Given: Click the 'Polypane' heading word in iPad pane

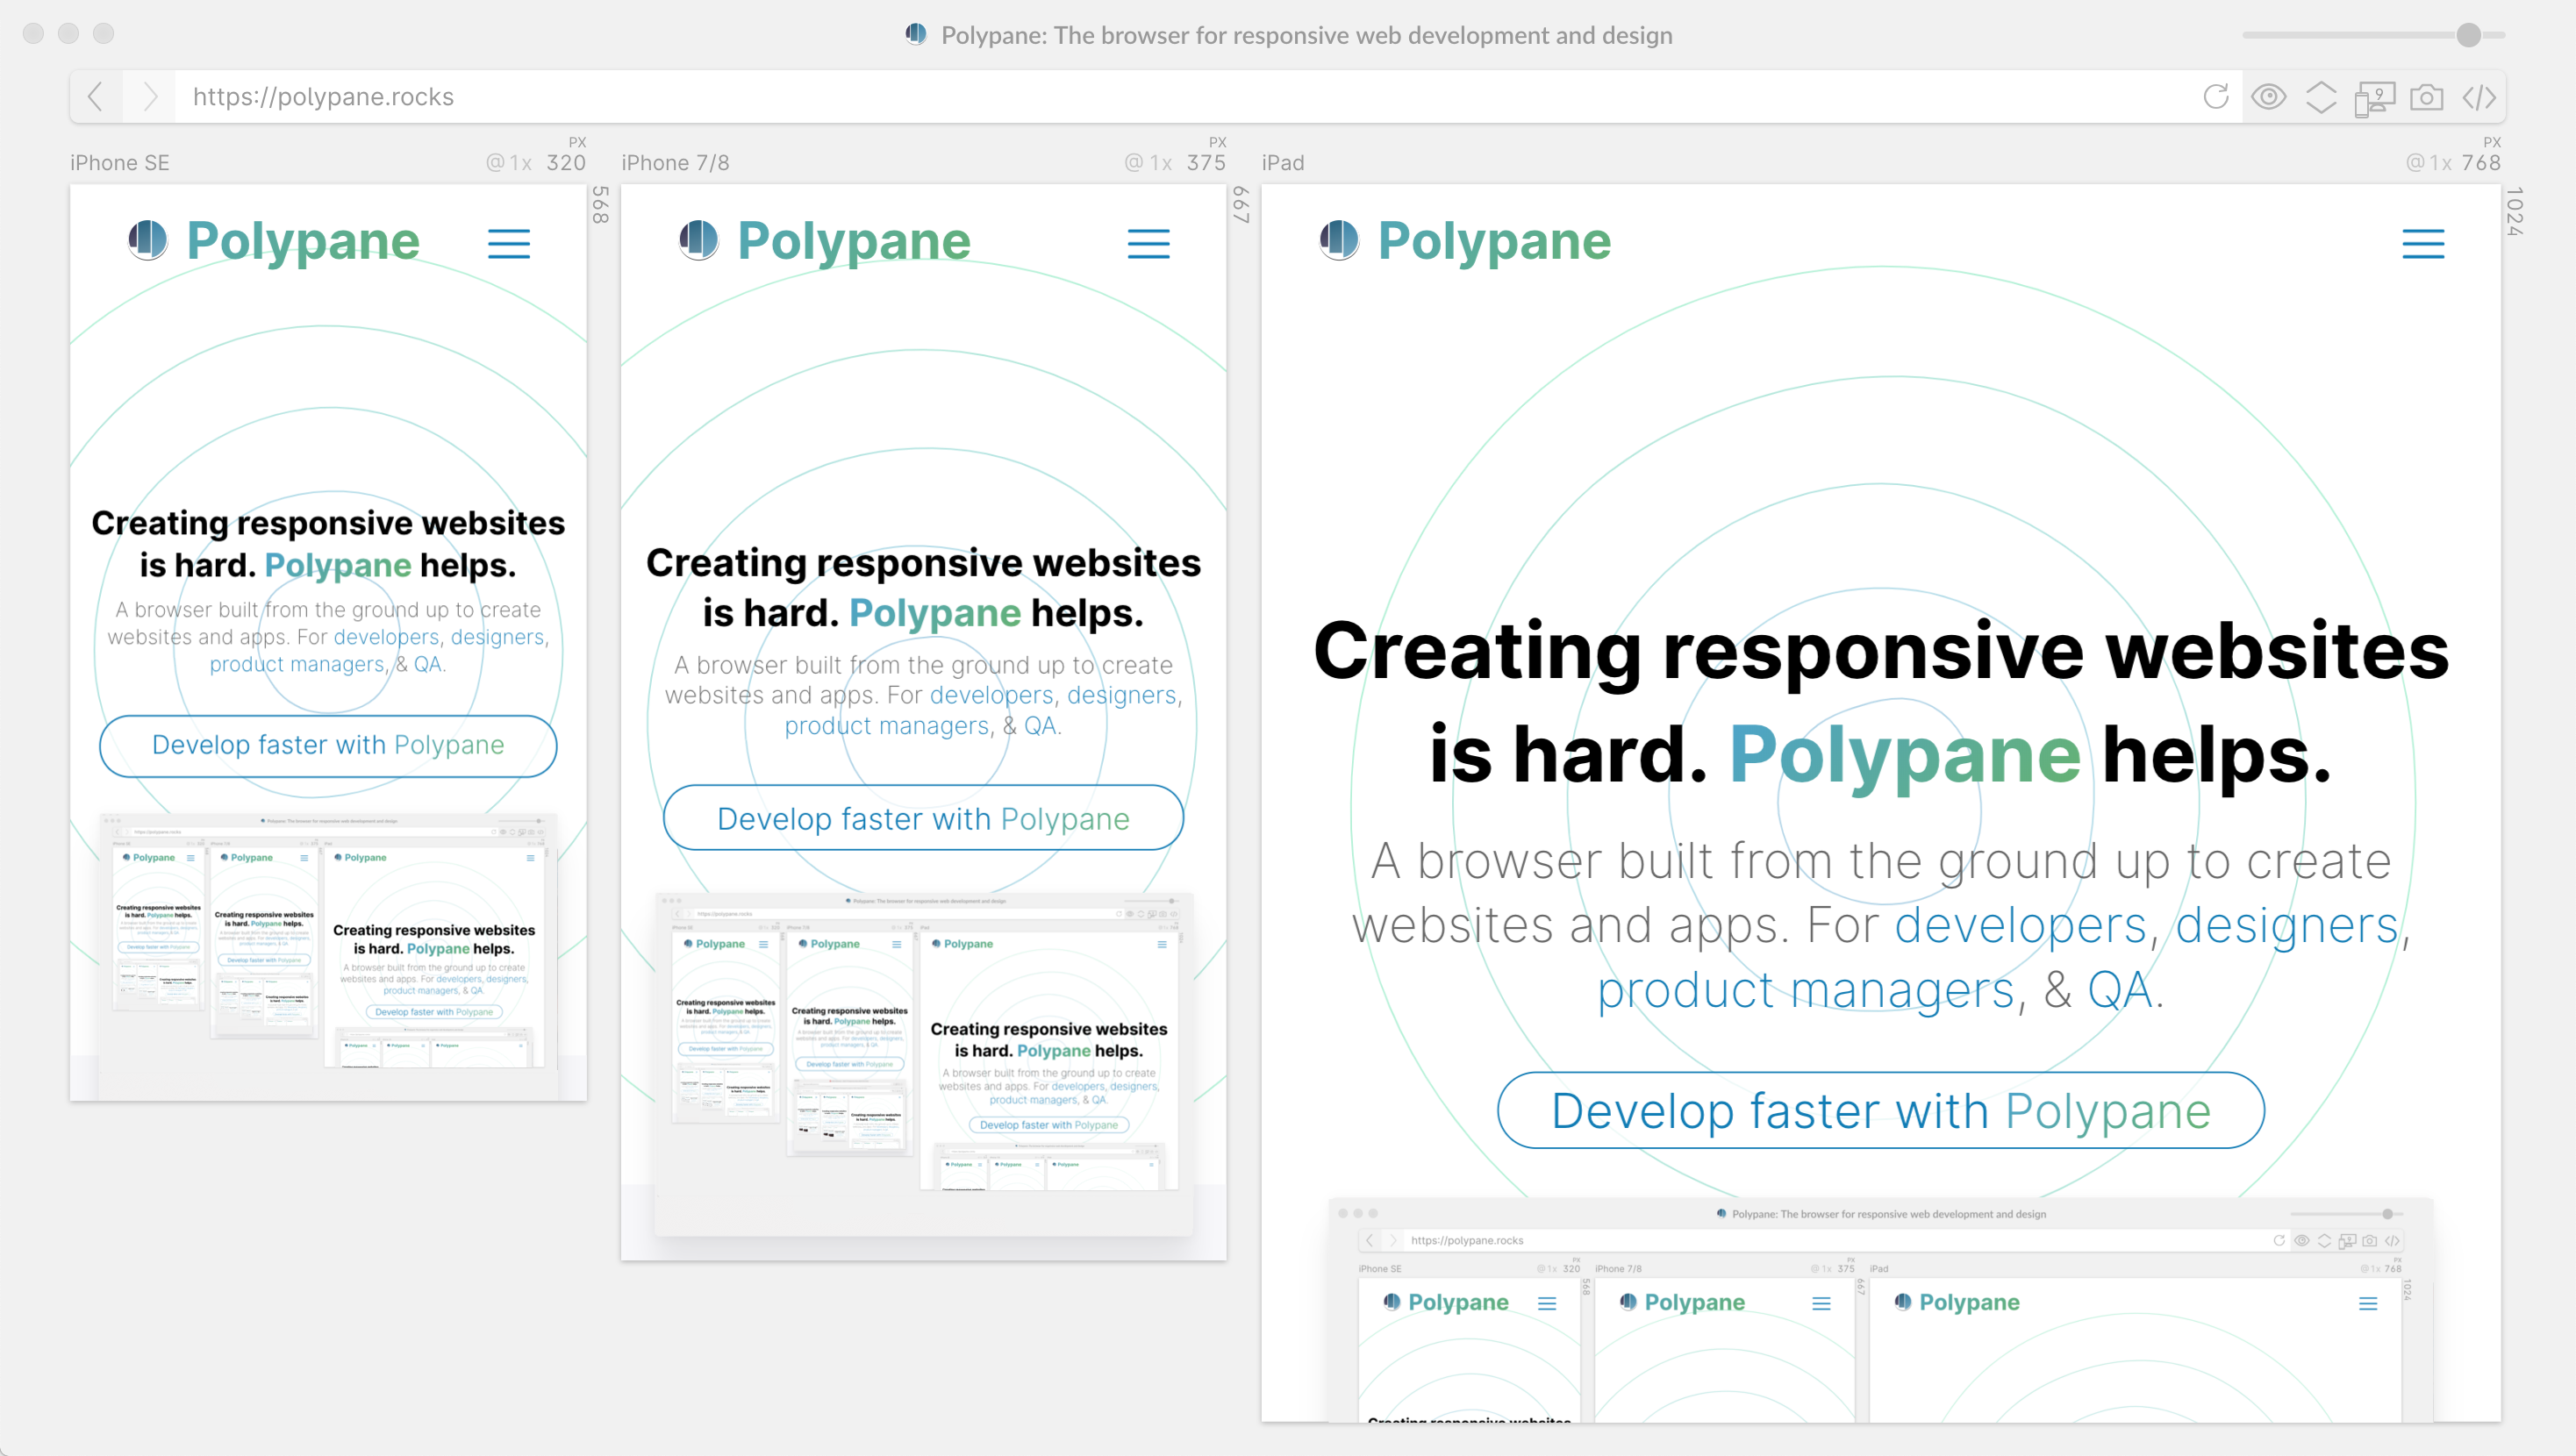Looking at the screenshot, I should pos(1905,754).
